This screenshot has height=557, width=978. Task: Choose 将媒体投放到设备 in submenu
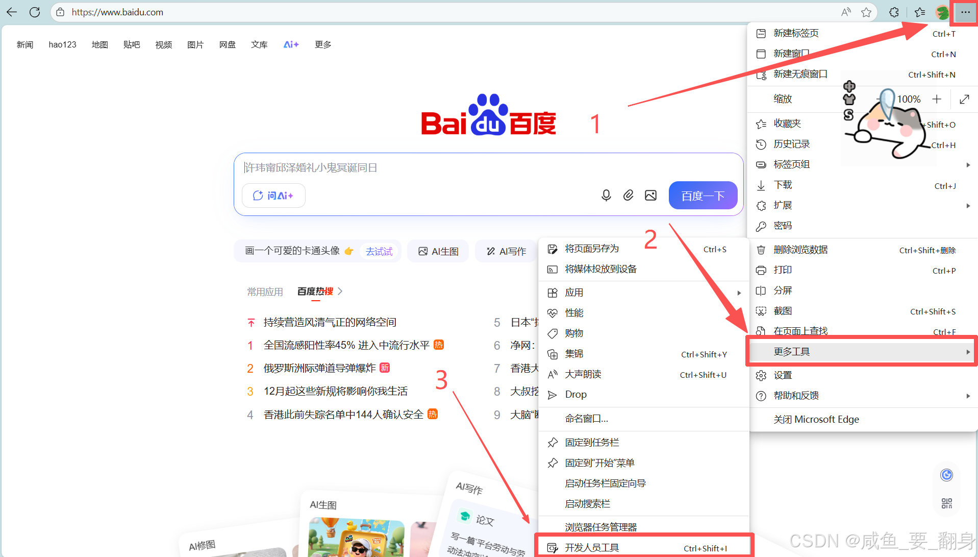tap(644, 270)
